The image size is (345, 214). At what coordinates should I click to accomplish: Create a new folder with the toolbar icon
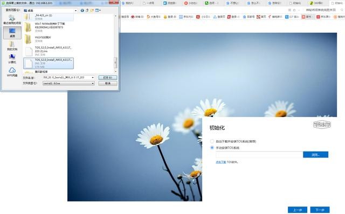pyautogui.click(x=92, y=10)
